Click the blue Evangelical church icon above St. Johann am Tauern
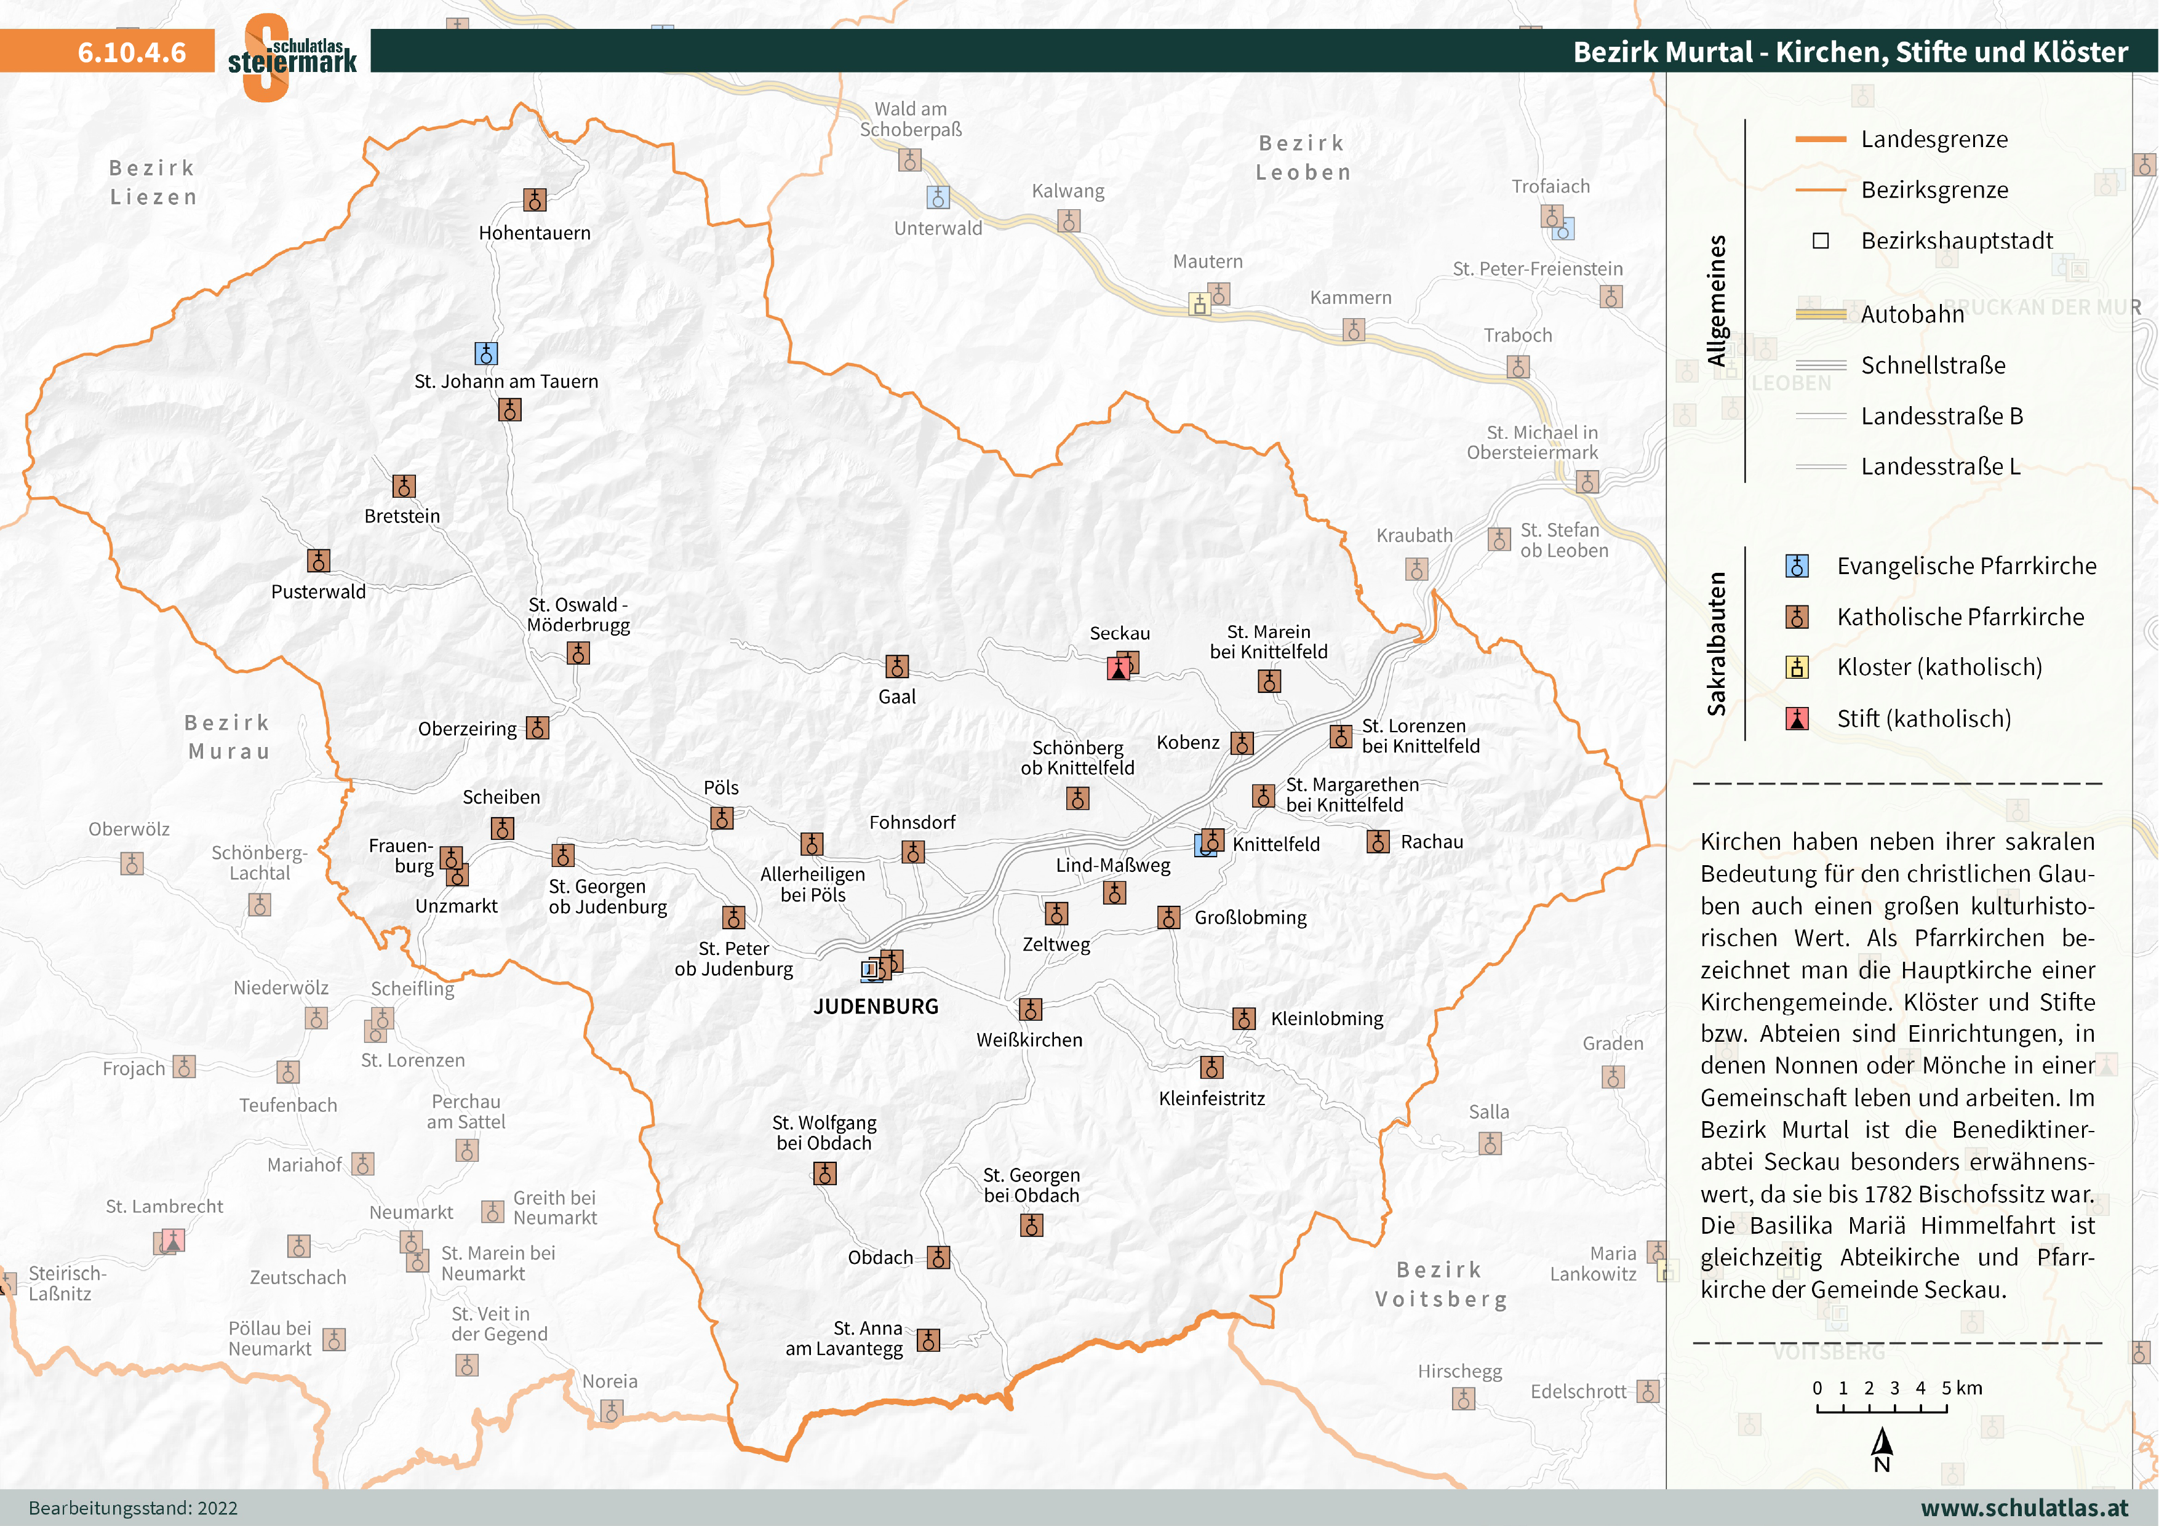The image size is (2159, 1526). pyautogui.click(x=486, y=354)
